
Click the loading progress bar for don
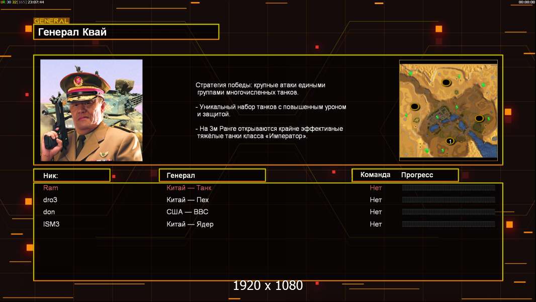(449, 212)
